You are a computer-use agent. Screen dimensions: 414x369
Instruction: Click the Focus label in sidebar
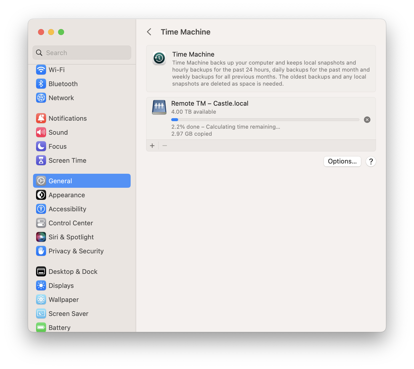[x=58, y=146]
